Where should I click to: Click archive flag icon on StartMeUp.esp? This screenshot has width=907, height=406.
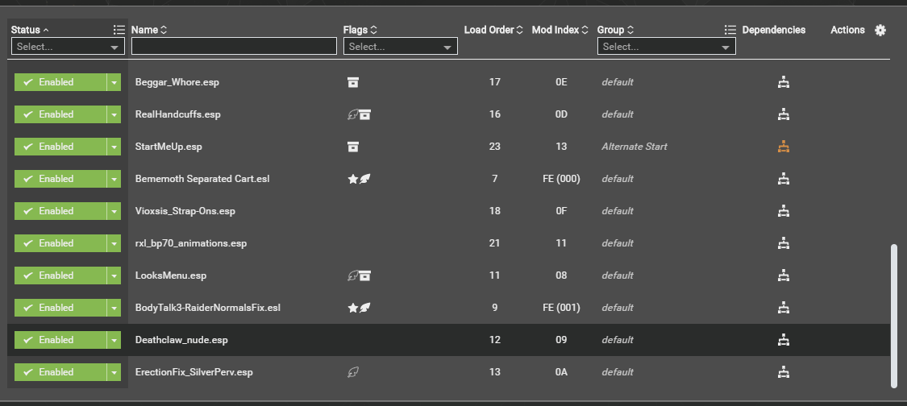[353, 147]
